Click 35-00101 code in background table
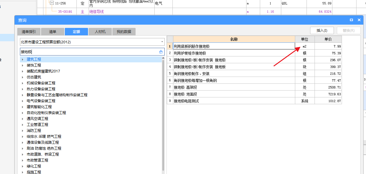366x174 pixels. click(65, 12)
